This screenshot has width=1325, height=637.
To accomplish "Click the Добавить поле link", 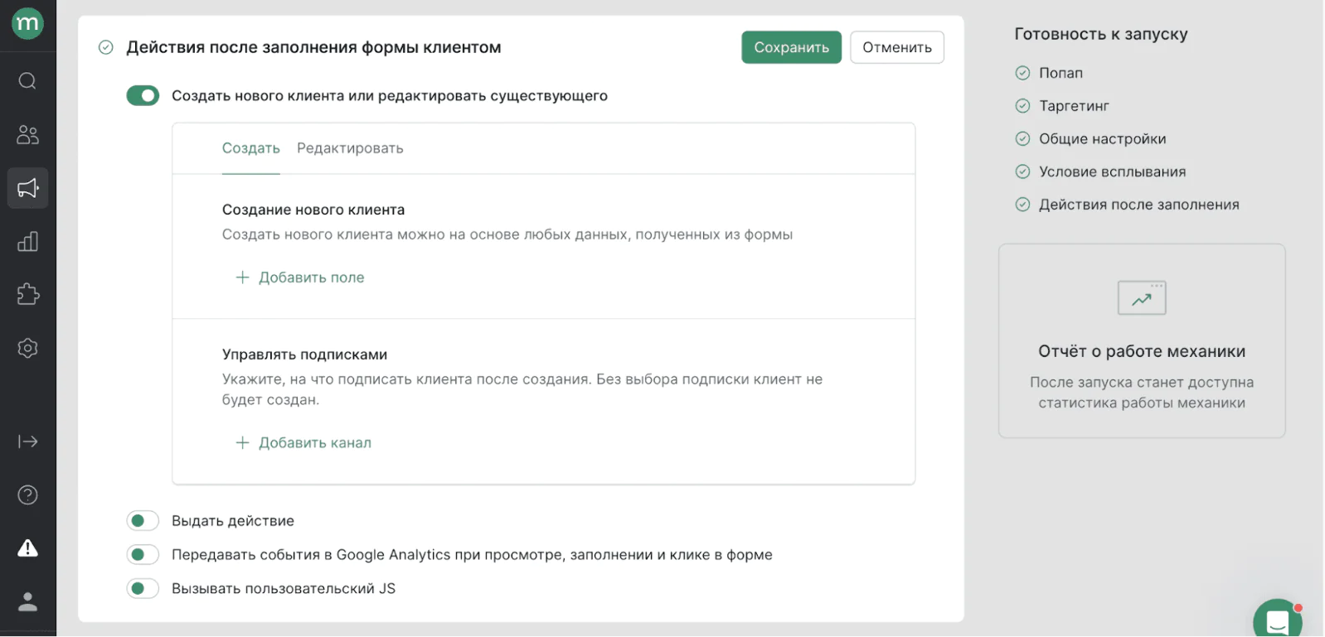I will click(312, 277).
